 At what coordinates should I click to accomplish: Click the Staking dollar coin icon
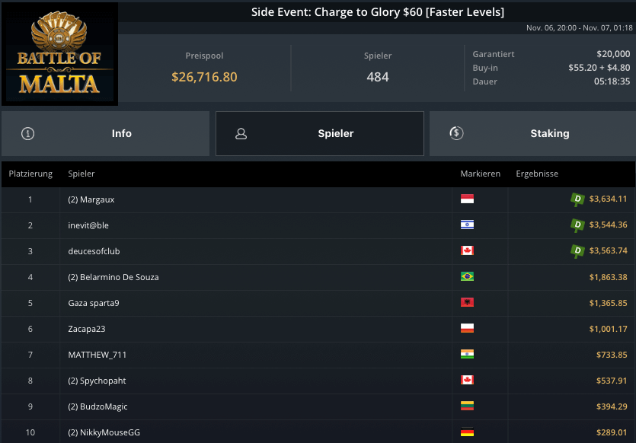(455, 133)
